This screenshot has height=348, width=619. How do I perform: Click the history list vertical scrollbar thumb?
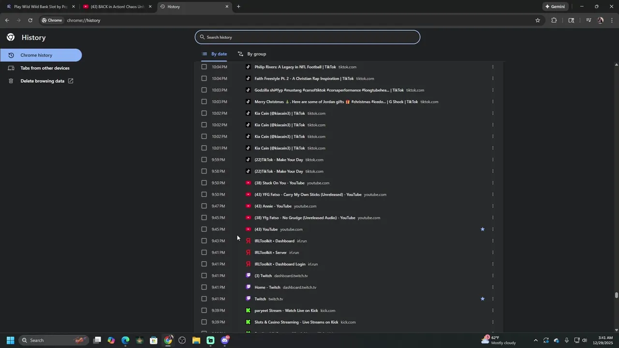(616, 295)
